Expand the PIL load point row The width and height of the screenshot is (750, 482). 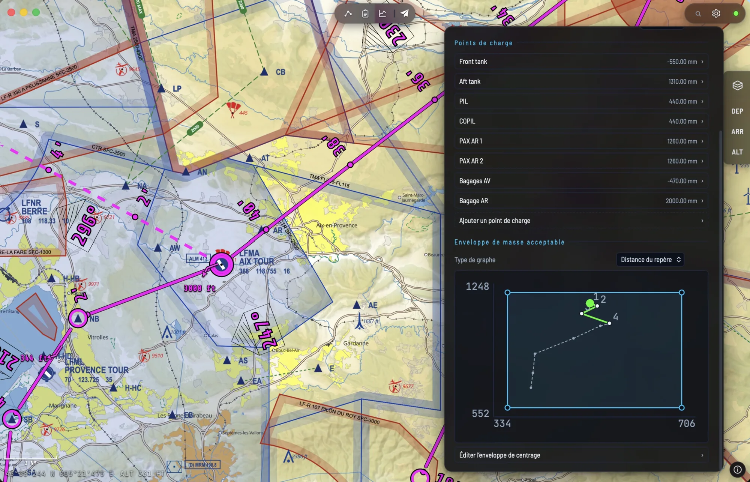click(x=581, y=101)
